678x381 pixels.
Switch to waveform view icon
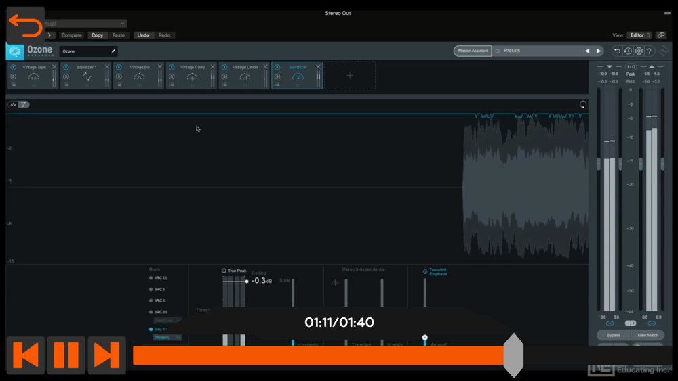tap(13, 104)
